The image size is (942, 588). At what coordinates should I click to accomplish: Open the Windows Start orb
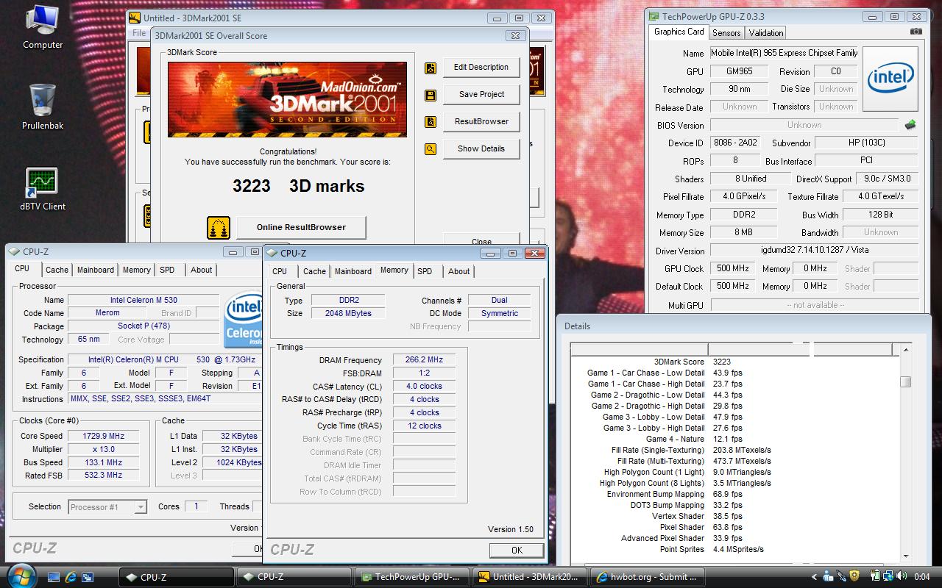pyautogui.click(x=20, y=576)
